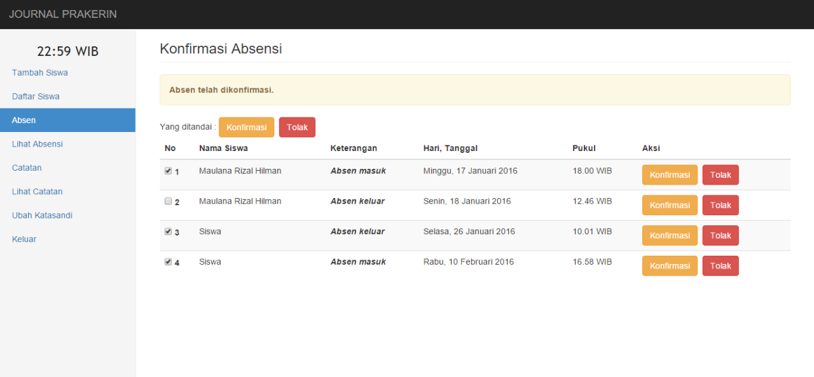Click the JOURNAL PRAKERIN brand title
Screen dimensions: 814x377
(x=63, y=14)
